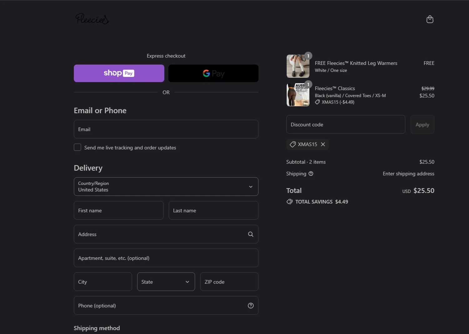Click the Fleecies logo
Screen dimensions: 469x334
92,19
